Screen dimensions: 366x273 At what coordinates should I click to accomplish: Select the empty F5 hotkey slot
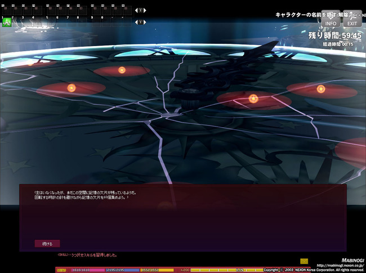51,11
